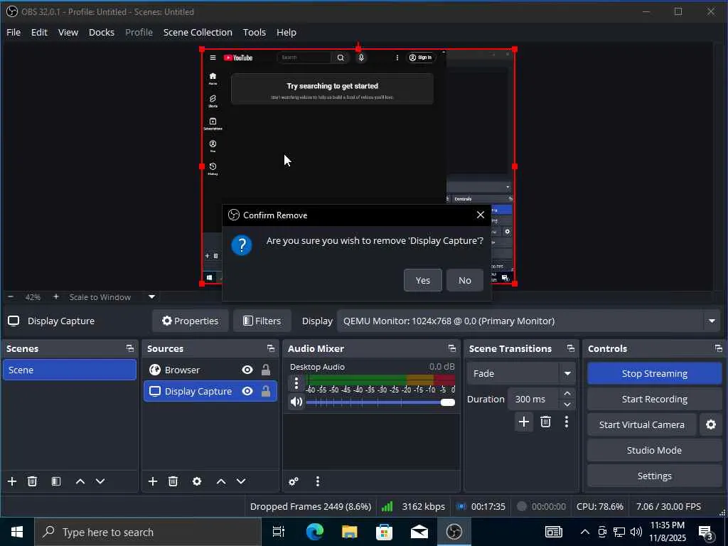Viewport: 728px width, 546px height.
Task: Zoom in preview with plus icon
Action: [55, 297]
